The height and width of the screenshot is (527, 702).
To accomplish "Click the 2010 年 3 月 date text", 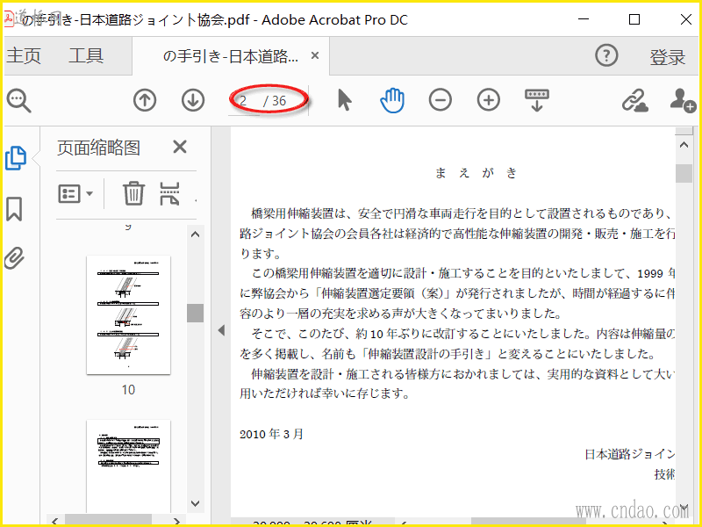I will tap(272, 434).
